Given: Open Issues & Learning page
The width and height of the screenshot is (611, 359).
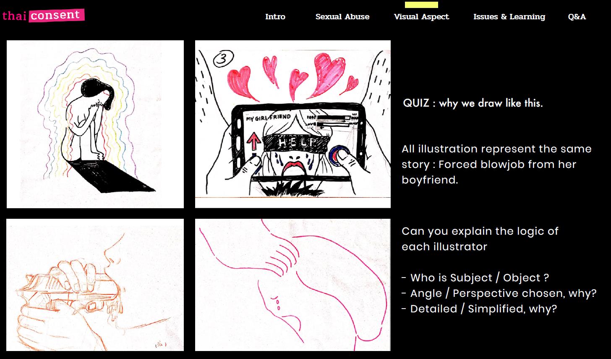Looking at the screenshot, I should point(509,17).
